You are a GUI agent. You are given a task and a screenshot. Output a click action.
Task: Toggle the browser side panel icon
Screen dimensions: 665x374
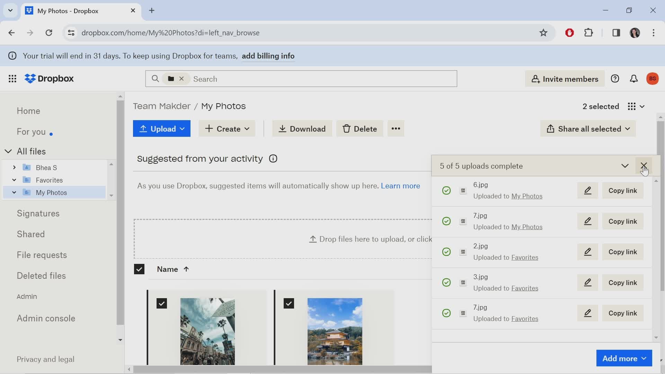pos(616,33)
